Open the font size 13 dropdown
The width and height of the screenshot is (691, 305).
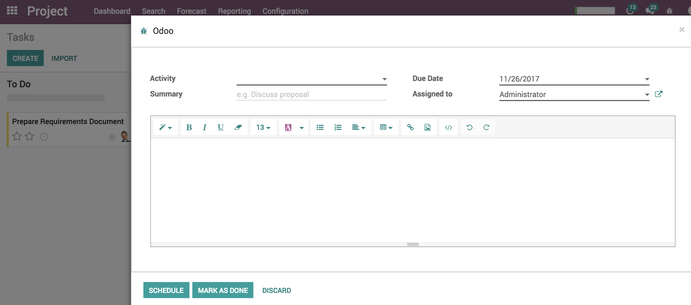(263, 127)
